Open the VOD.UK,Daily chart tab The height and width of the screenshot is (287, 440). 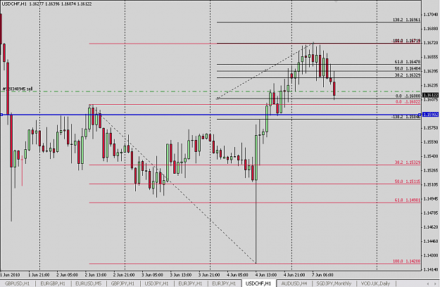point(375,283)
